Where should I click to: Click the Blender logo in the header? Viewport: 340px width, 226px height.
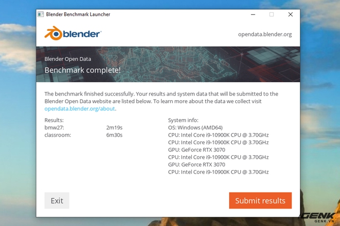(x=73, y=33)
